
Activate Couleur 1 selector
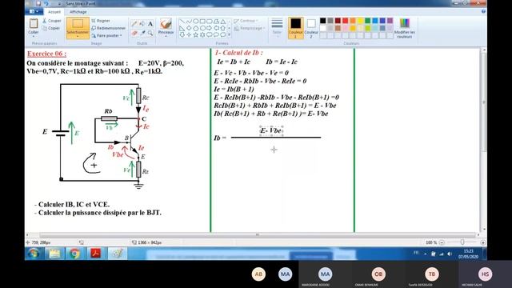point(295,28)
